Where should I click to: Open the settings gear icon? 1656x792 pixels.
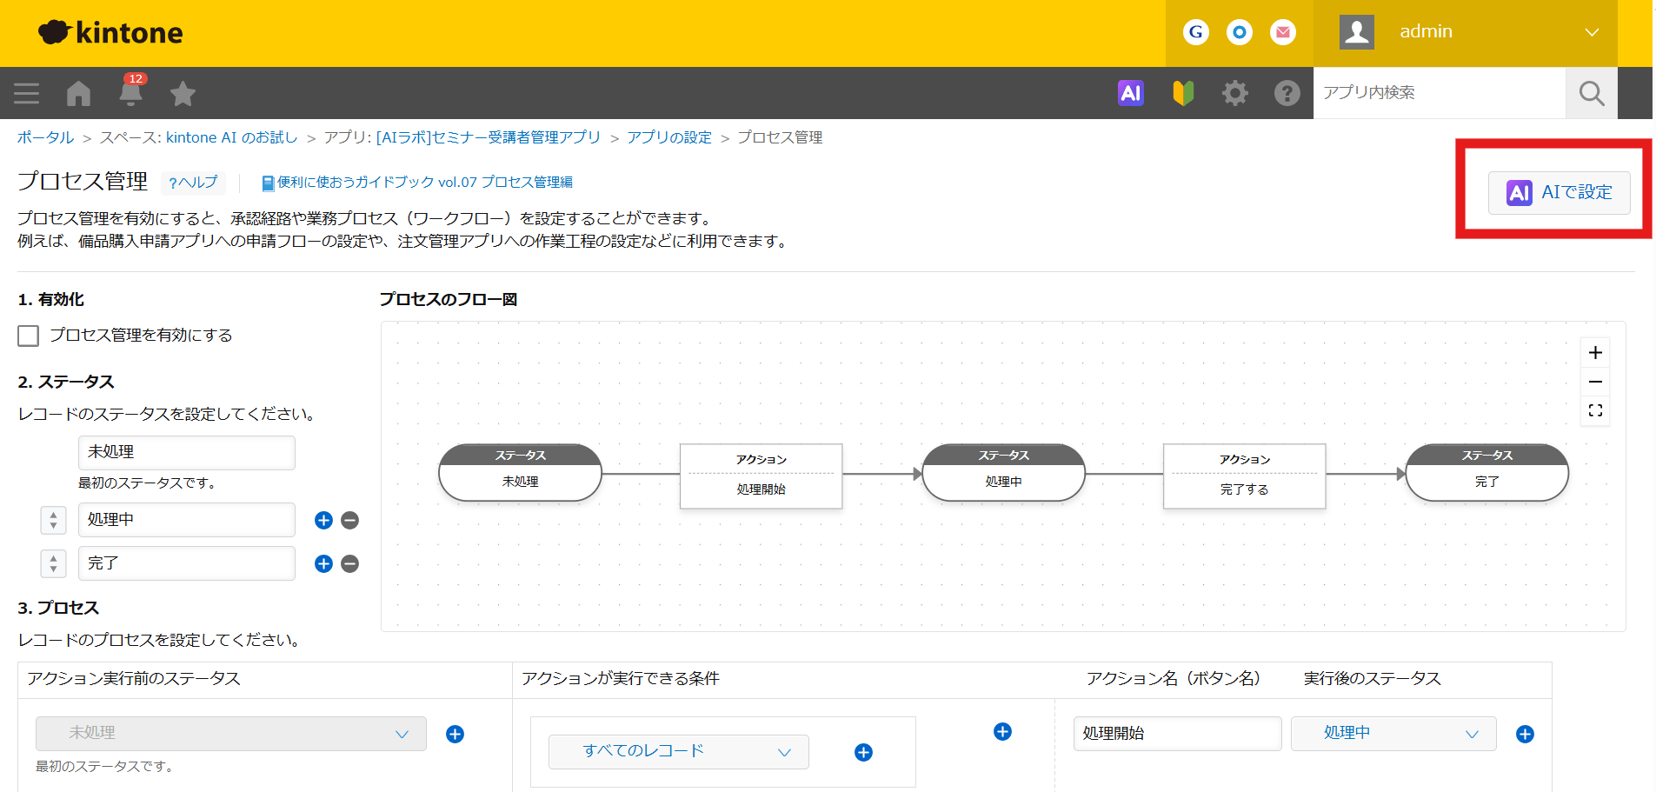click(1234, 93)
